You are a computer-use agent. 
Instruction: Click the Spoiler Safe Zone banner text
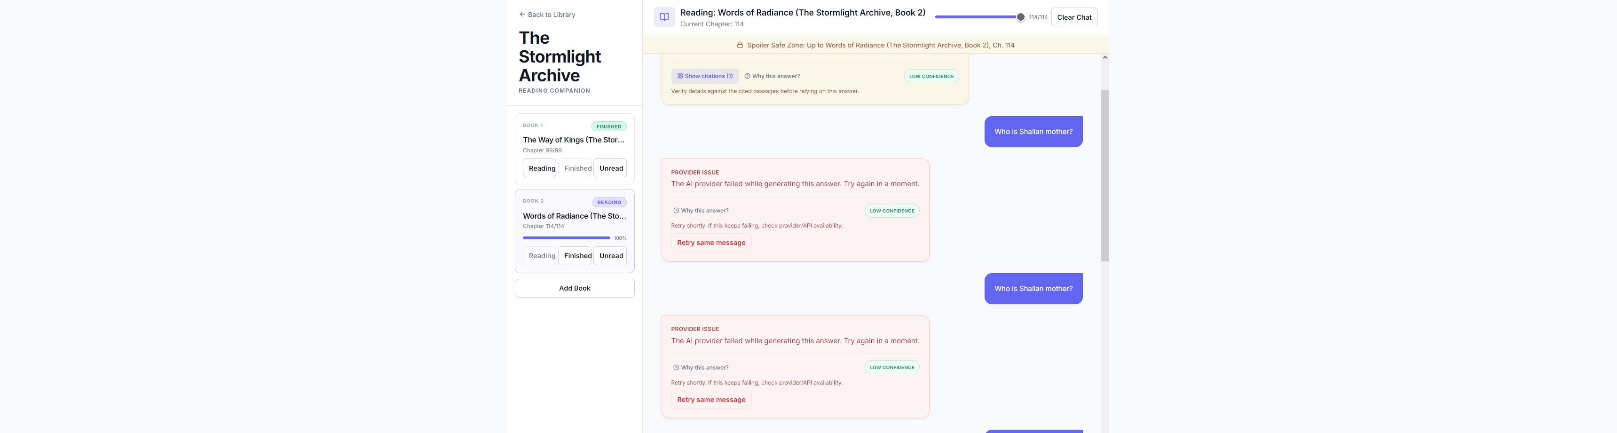pos(881,45)
